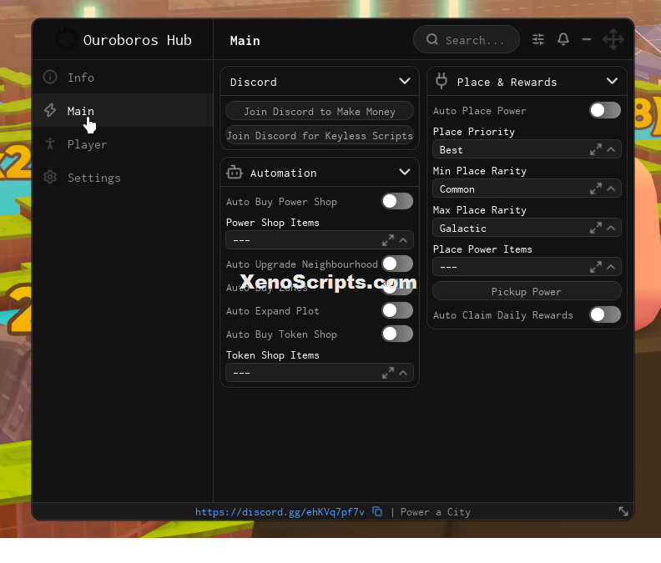Click the Power a City footer text
The width and height of the screenshot is (661, 563).
pyautogui.click(x=435, y=512)
